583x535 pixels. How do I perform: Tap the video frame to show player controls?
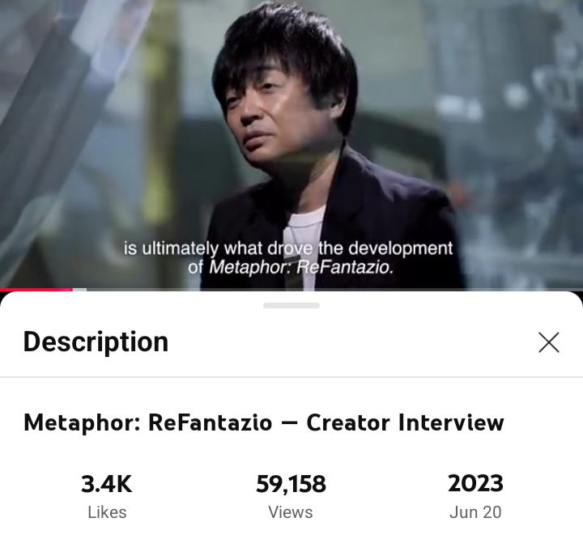(291, 144)
